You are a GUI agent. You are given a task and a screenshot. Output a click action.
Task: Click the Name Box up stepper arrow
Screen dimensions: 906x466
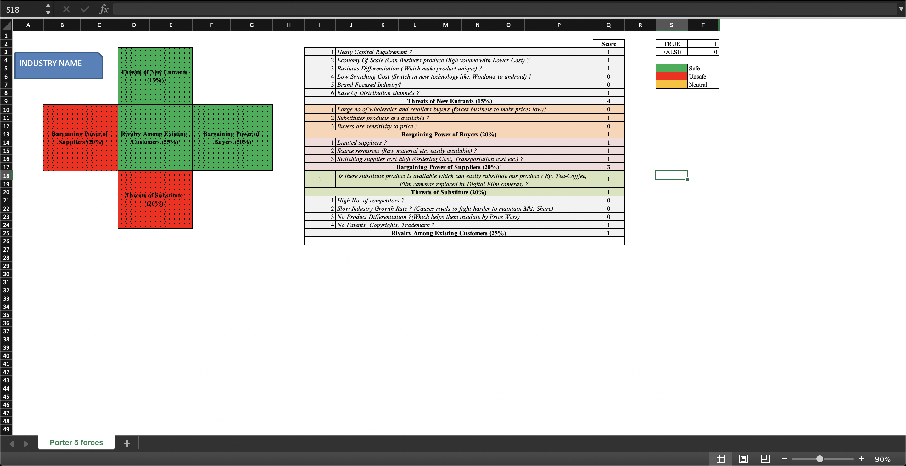48,6
